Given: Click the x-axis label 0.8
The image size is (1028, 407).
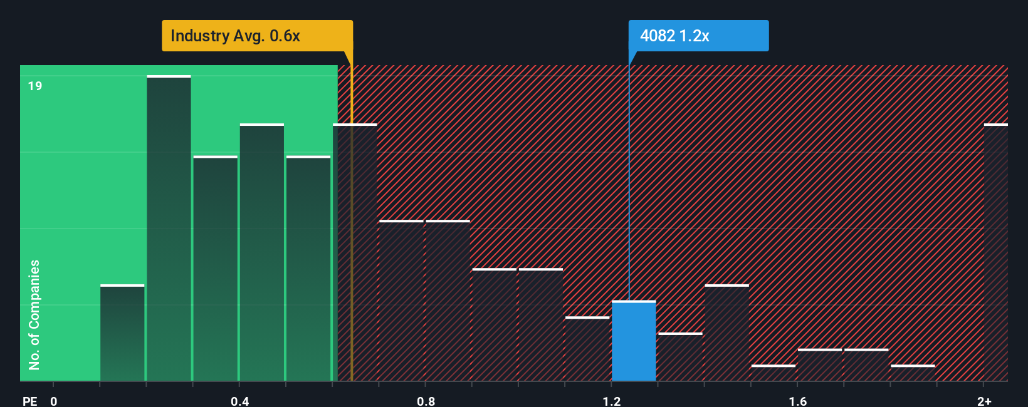Looking at the screenshot, I should (x=426, y=401).
